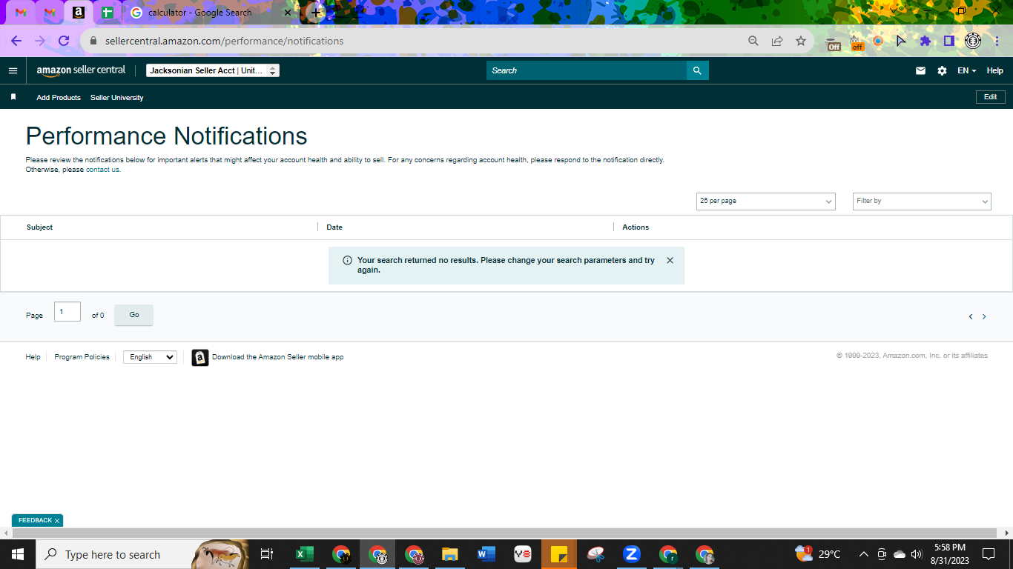
Task: Open the Filter by dropdown
Action: coord(922,201)
